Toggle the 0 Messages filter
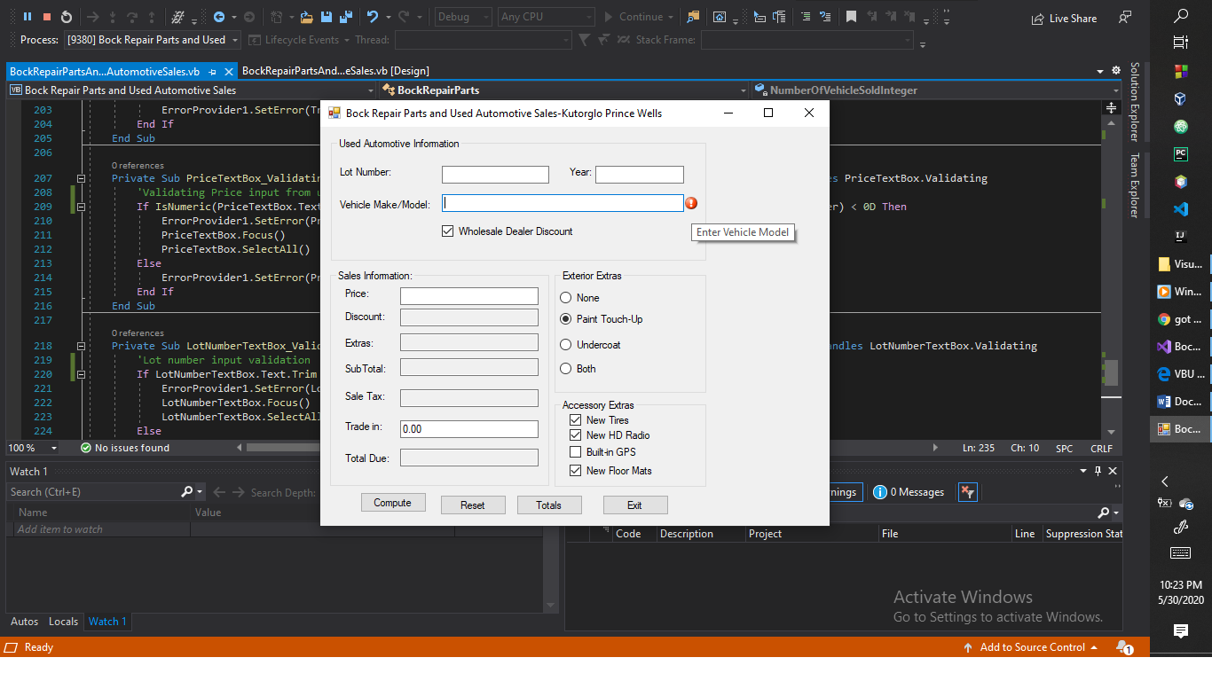1212x681 pixels. click(x=909, y=492)
